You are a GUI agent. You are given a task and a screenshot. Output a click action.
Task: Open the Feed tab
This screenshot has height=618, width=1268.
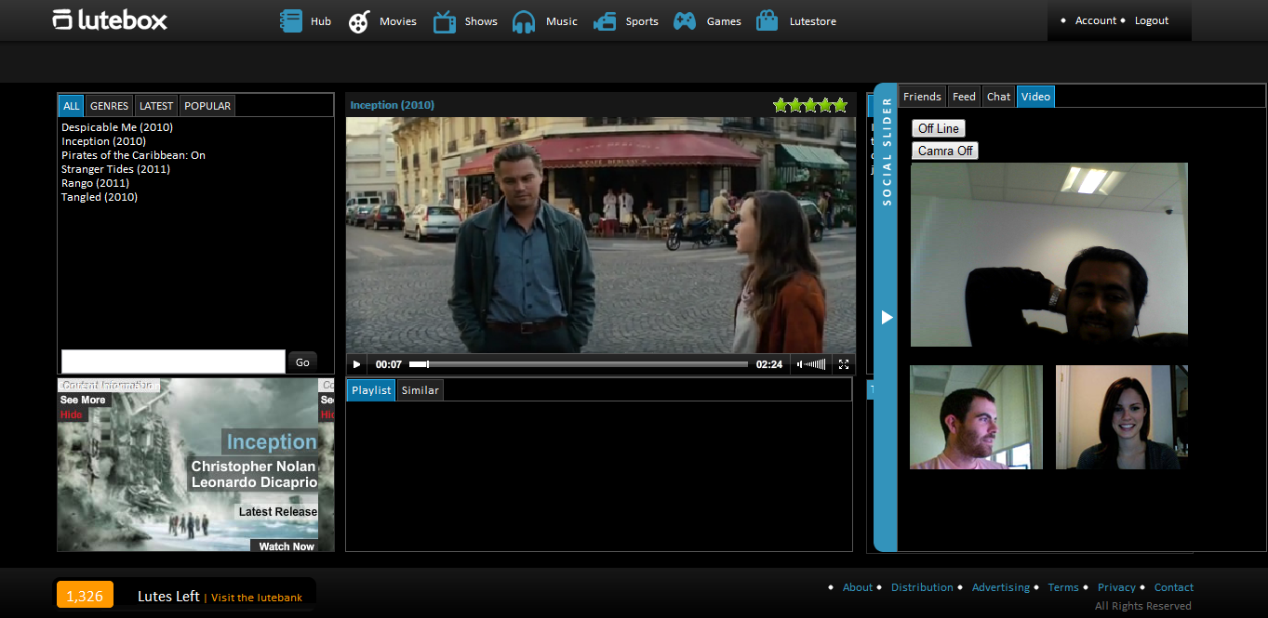pyautogui.click(x=965, y=97)
